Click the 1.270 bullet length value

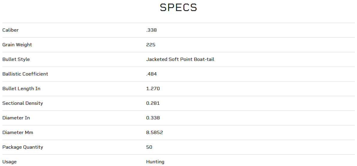(x=153, y=89)
